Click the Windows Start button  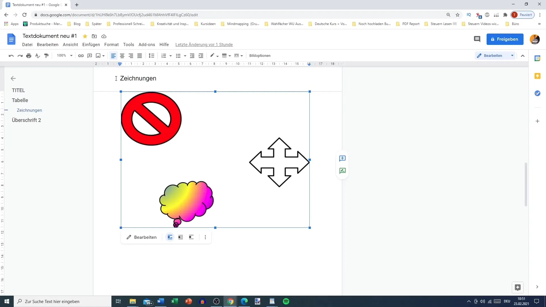(7, 301)
